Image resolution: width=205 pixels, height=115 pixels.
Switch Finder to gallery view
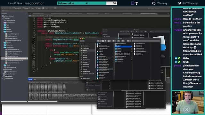pyautogui.click(x=105, y=41)
